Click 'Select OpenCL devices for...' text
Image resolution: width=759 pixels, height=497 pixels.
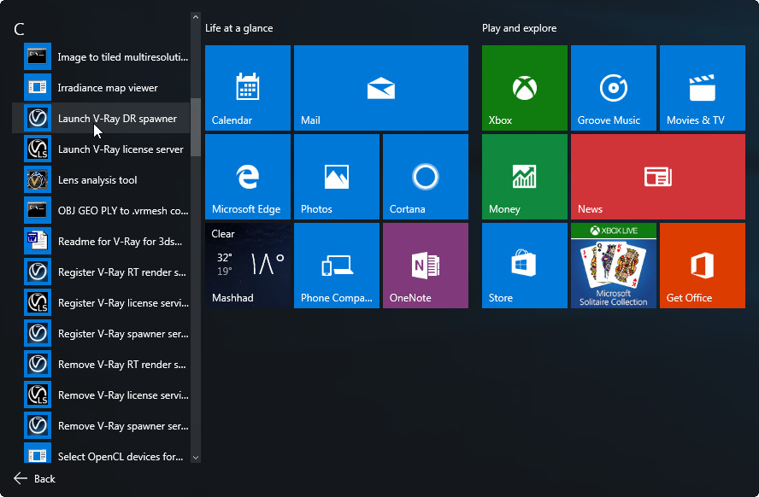tap(121, 456)
